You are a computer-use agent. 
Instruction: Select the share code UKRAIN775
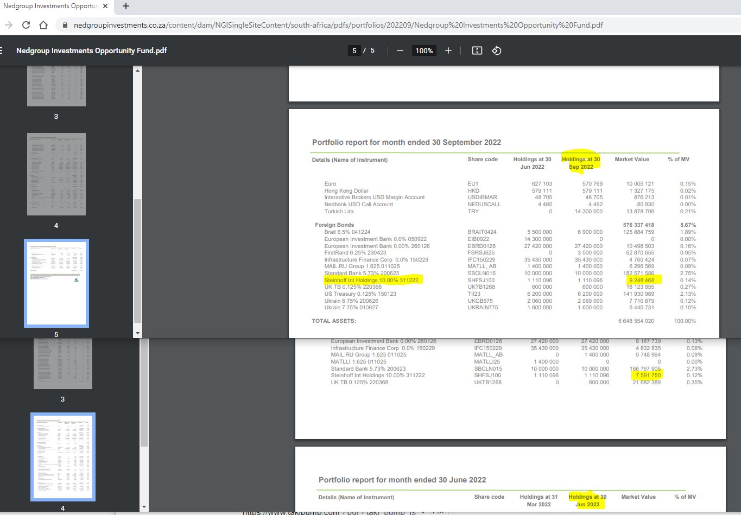[x=483, y=307]
